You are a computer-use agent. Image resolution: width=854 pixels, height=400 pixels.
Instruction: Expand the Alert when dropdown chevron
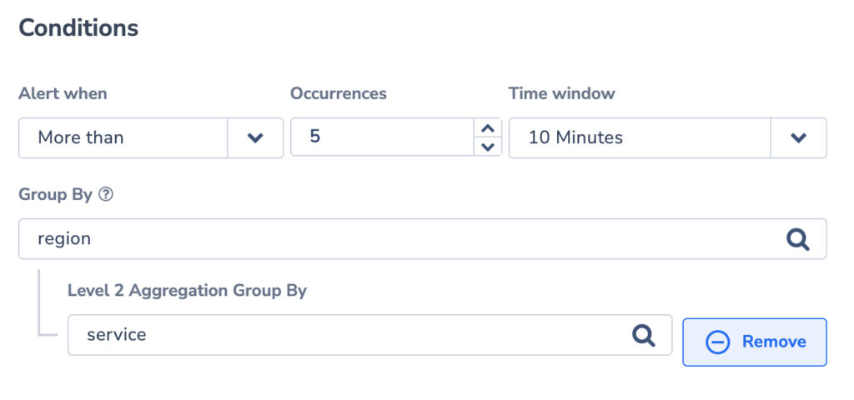coord(255,138)
